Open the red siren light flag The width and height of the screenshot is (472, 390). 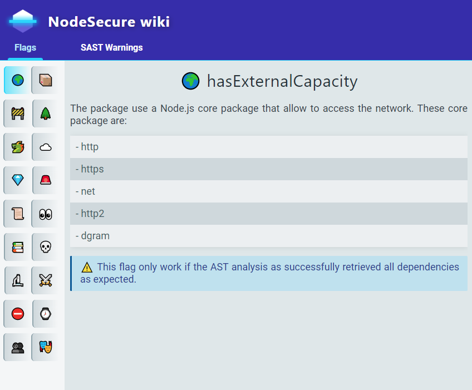[46, 180]
